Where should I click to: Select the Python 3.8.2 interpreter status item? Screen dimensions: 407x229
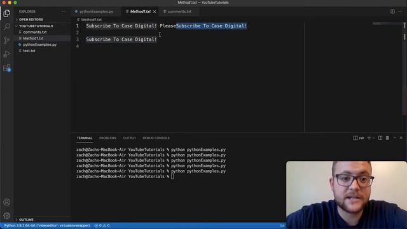[46, 226]
